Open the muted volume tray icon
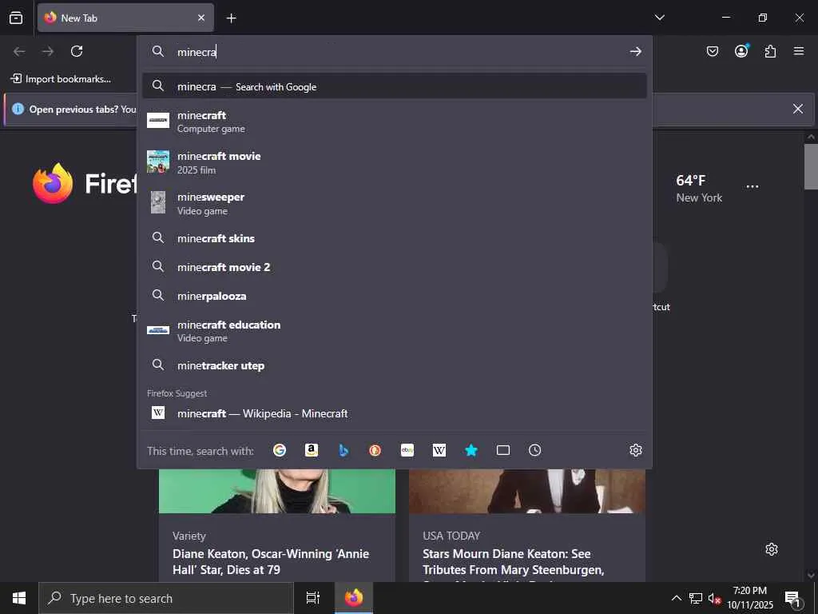 (714, 598)
